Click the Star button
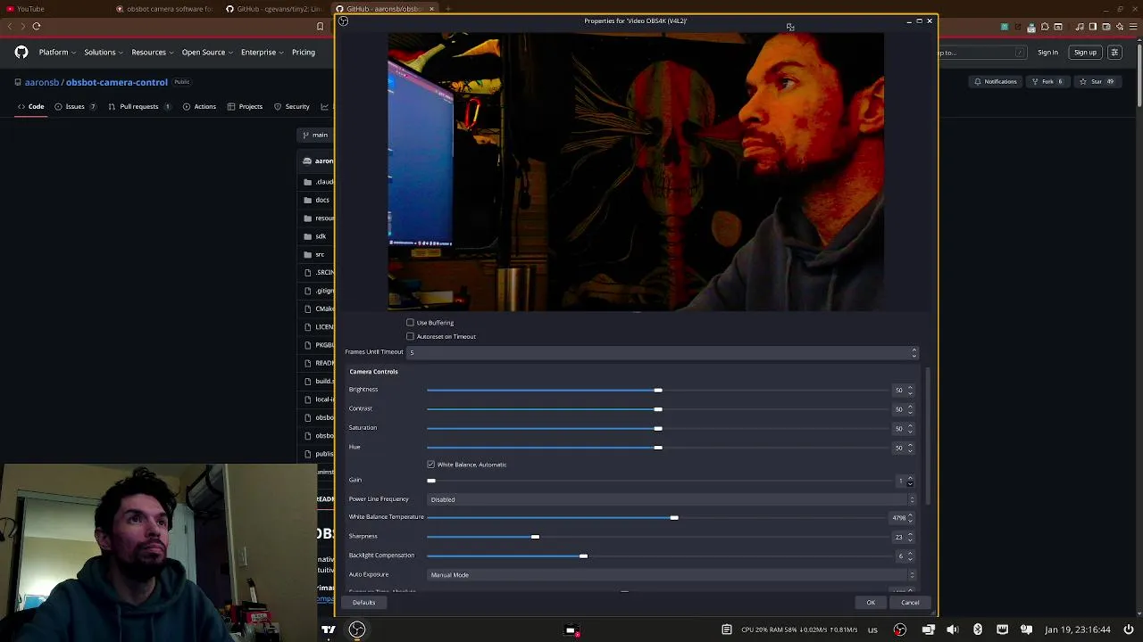Screen dimensions: 1143x642 [x=1097, y=81]
